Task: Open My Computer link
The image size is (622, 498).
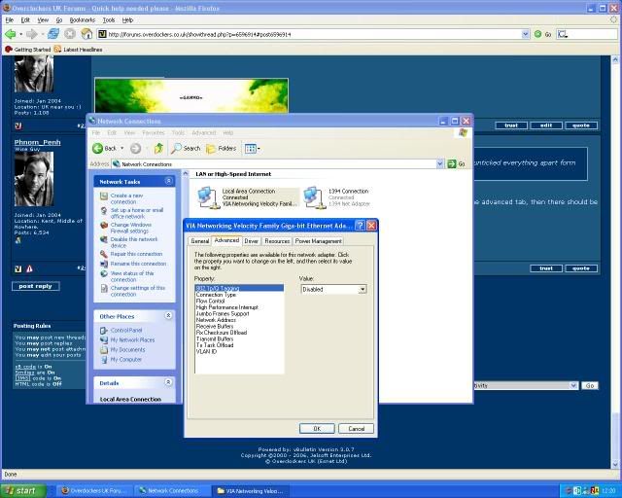Action: (x=125, y=360)
